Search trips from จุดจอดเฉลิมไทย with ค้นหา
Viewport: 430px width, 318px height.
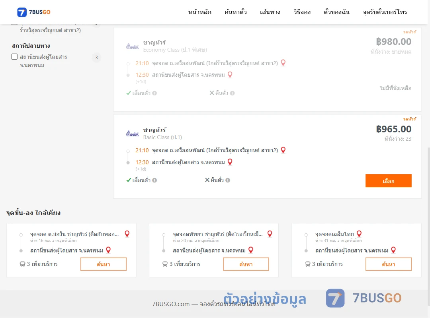(388, 264)
